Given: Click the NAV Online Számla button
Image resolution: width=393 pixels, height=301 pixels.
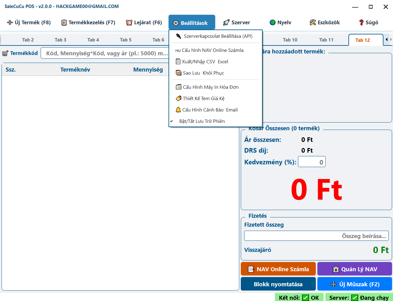Looking at the screenshot, I should click(278, 269).
